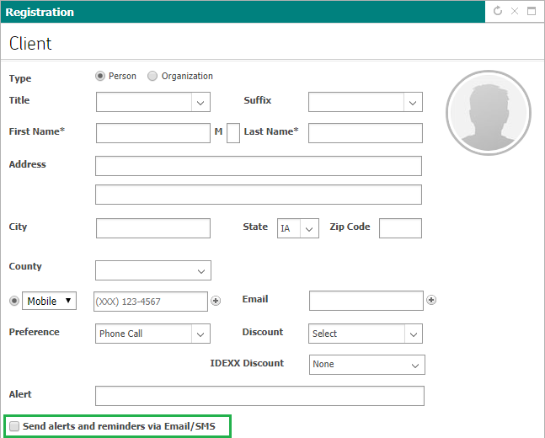Click into the Last Name field
This screenshot has height=438, width=545.
(366, 133)
